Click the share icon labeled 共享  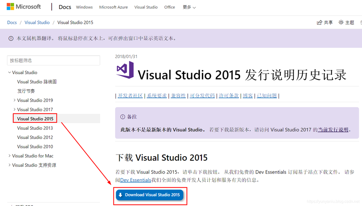pyautogui.click(x=319, y=23)
